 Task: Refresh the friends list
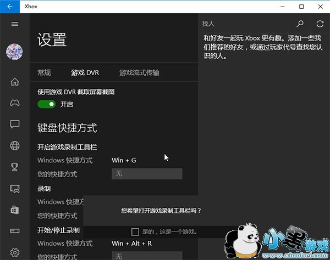pos(320,24)
